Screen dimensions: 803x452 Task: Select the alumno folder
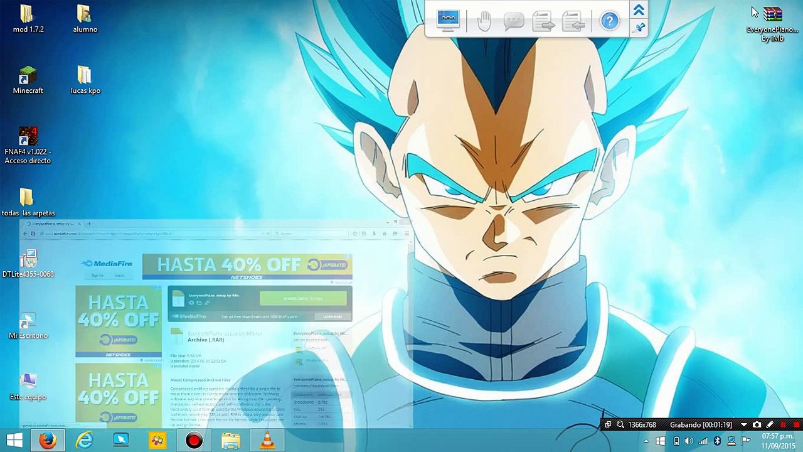pyautogui.click(x=85, y=19)
